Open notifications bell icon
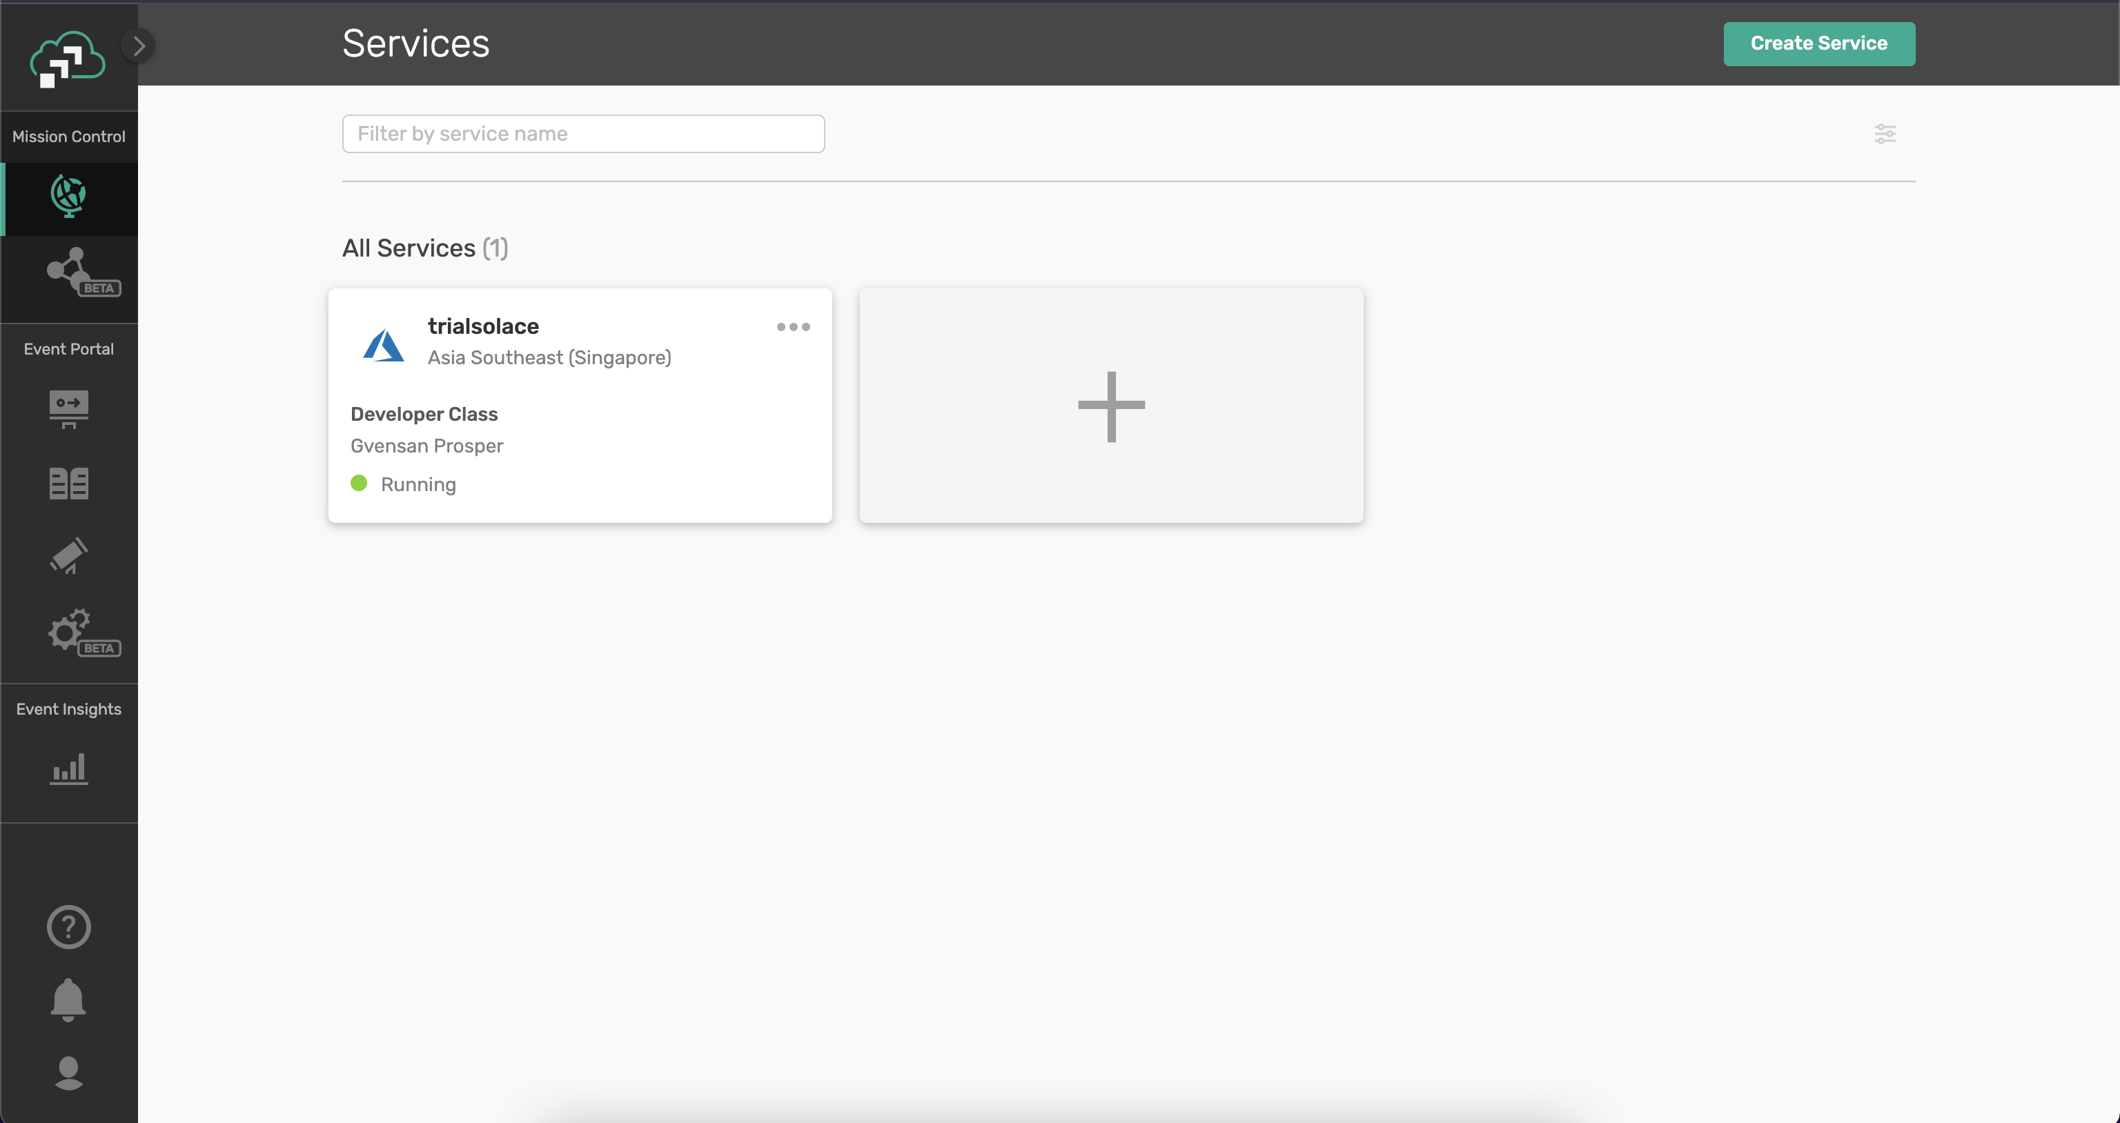Viewport: 2120px width, 1123px height. pyautogui.click(x=69, y=1000)
